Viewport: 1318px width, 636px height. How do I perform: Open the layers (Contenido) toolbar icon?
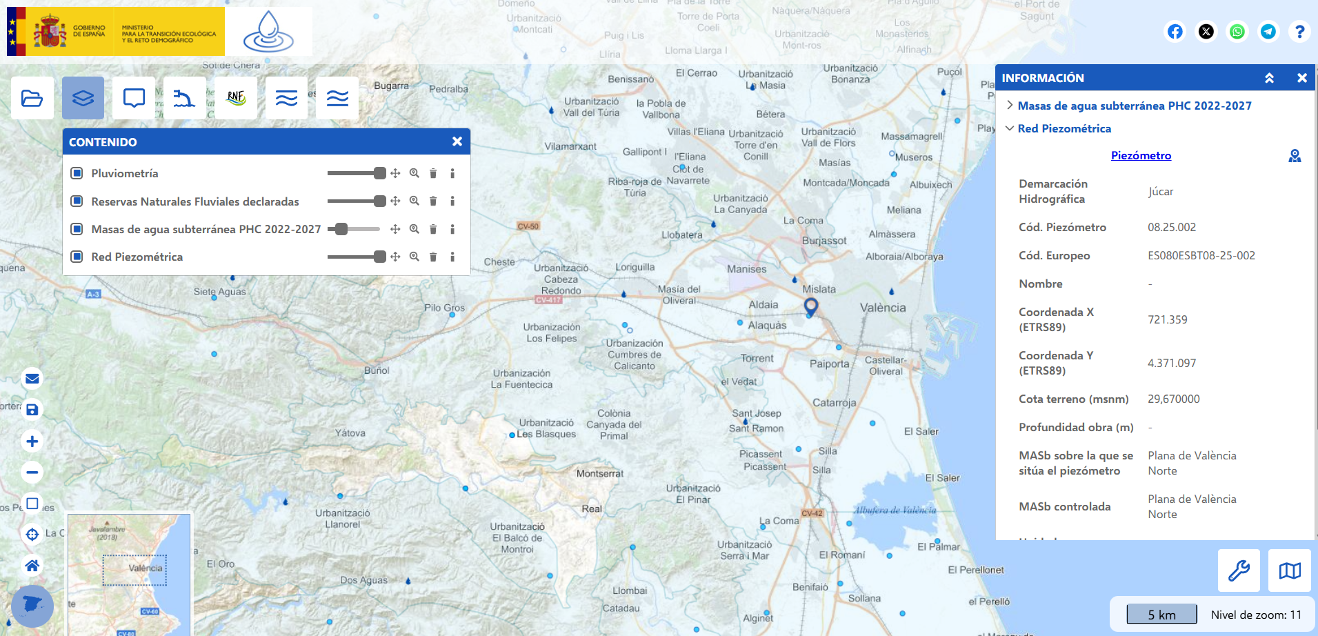coord(83,97)
